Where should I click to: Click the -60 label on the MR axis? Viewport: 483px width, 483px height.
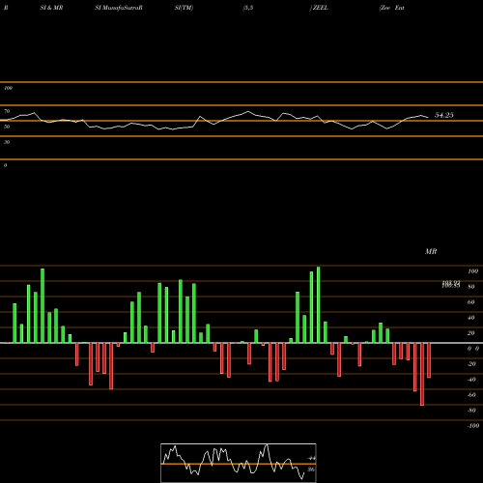click(x=471, y=395)
